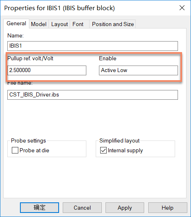Viewport: 191px width, 217px height.
Task: Click the File name field
Action: pos(92,95)
